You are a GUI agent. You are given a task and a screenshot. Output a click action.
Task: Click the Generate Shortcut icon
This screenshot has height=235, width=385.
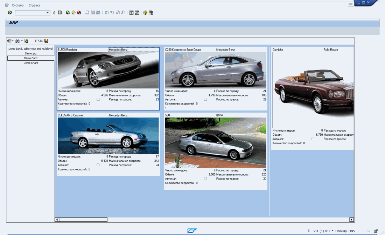click(x=137, y=13)
